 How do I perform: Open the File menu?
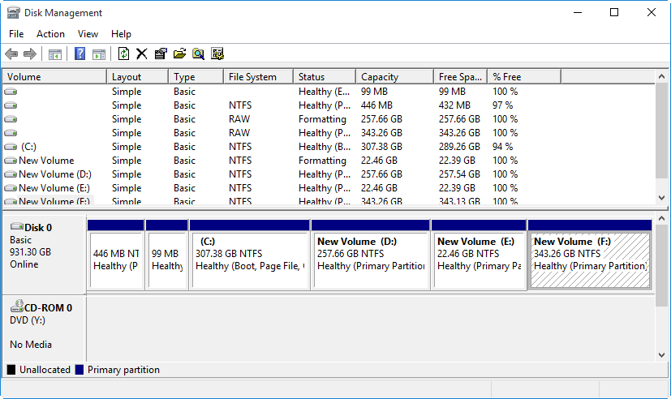pyautogui.click(x=16, y=34)
